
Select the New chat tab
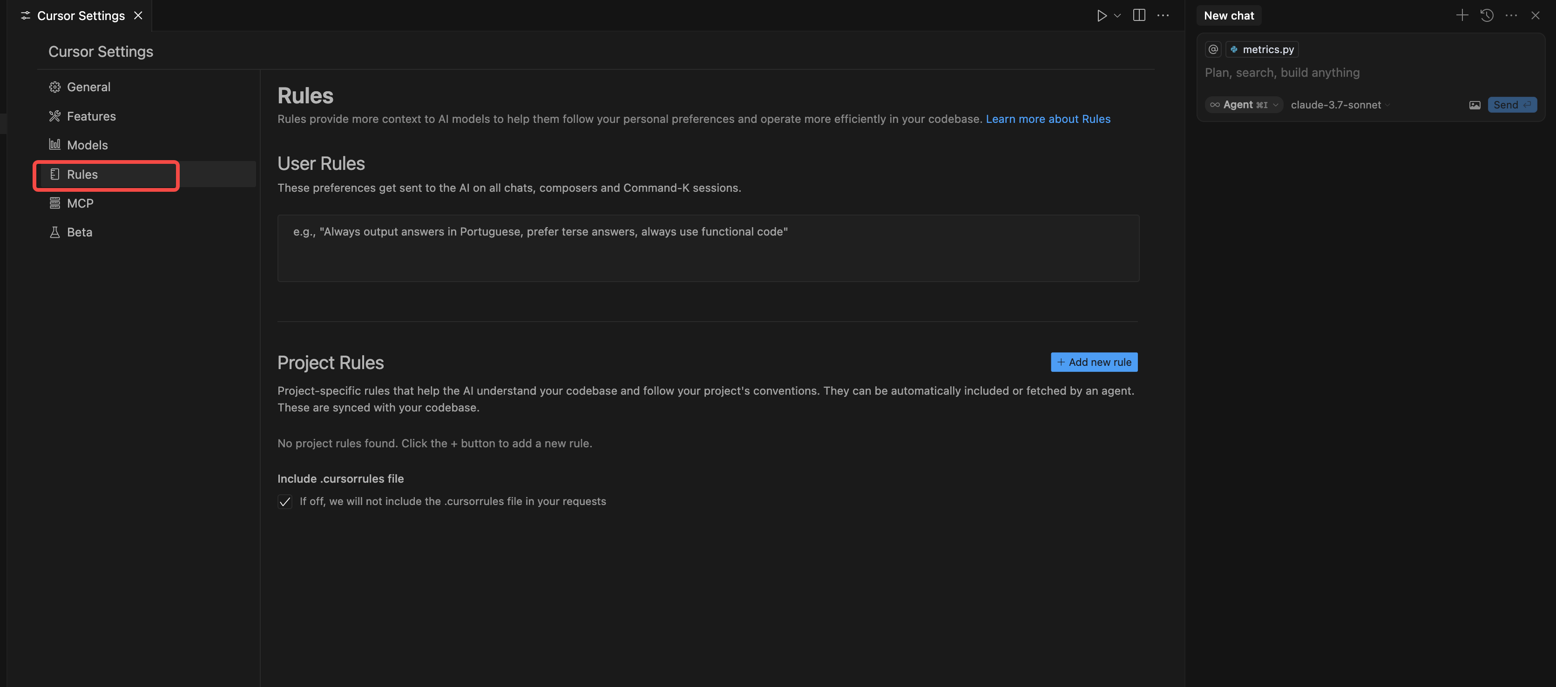click(1229, 16)
